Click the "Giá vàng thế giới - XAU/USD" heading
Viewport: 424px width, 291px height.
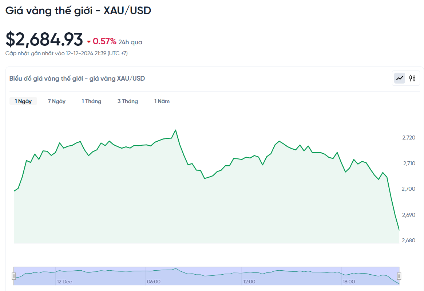click(78, 11)
